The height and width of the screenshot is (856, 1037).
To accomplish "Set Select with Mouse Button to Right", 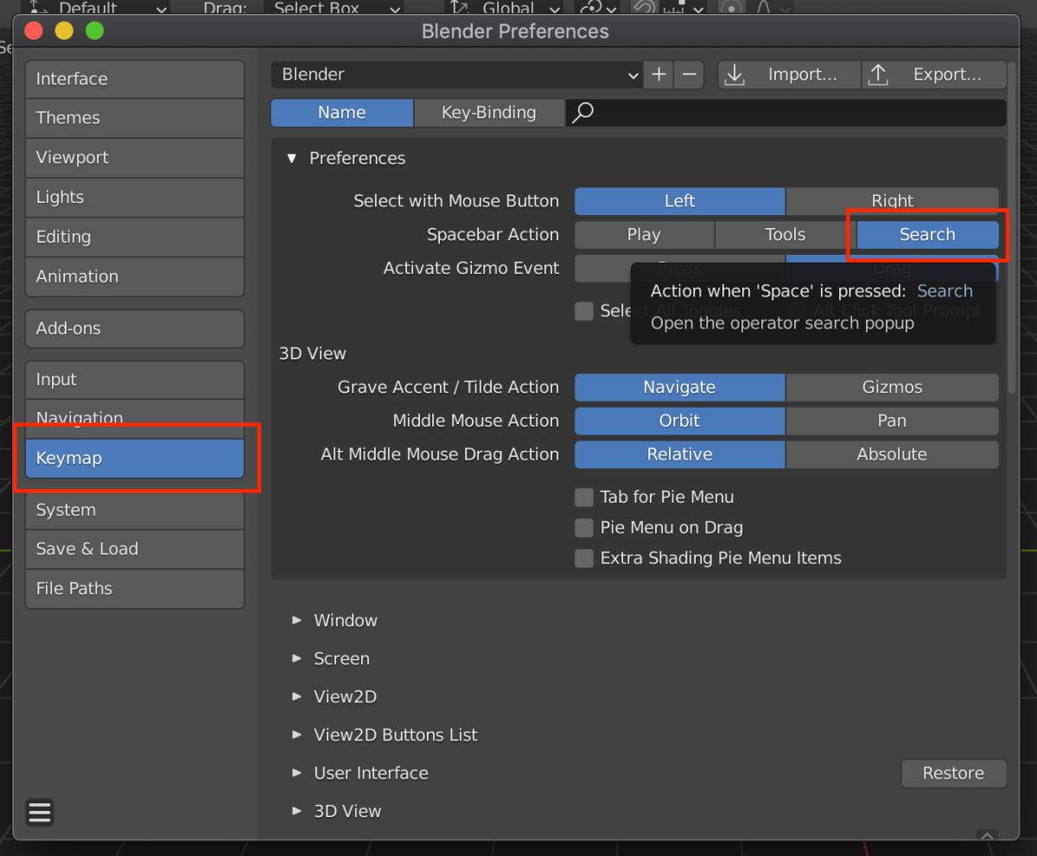I will click(x=892, y=200).
